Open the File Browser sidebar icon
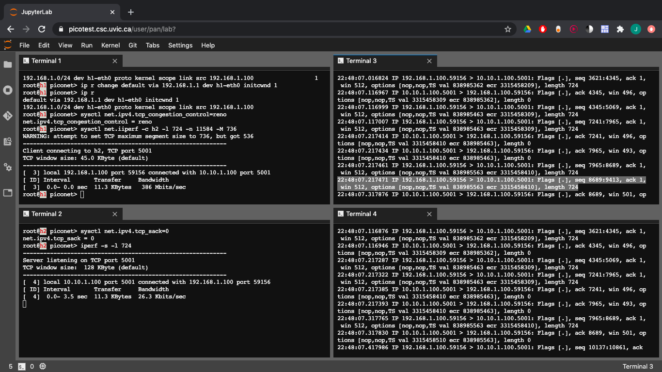This screenshot has height=372, width=662. click(x=8, y=64)
